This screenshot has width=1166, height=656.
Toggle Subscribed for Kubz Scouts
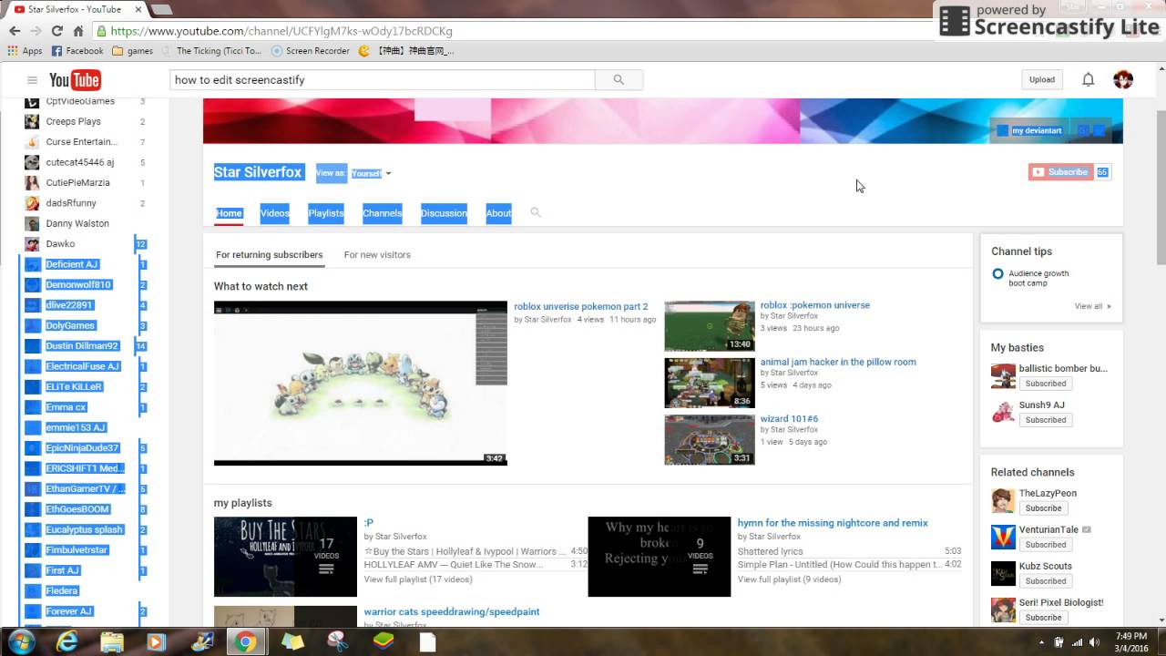click(1045, 580)
